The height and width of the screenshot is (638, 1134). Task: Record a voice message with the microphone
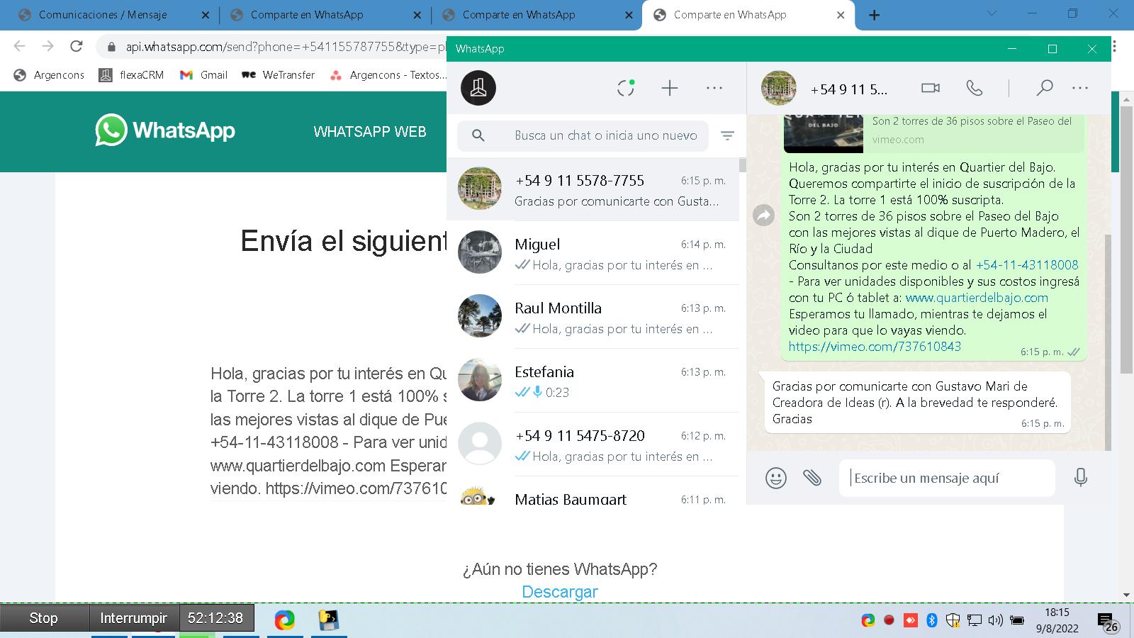coord(1080,477)
